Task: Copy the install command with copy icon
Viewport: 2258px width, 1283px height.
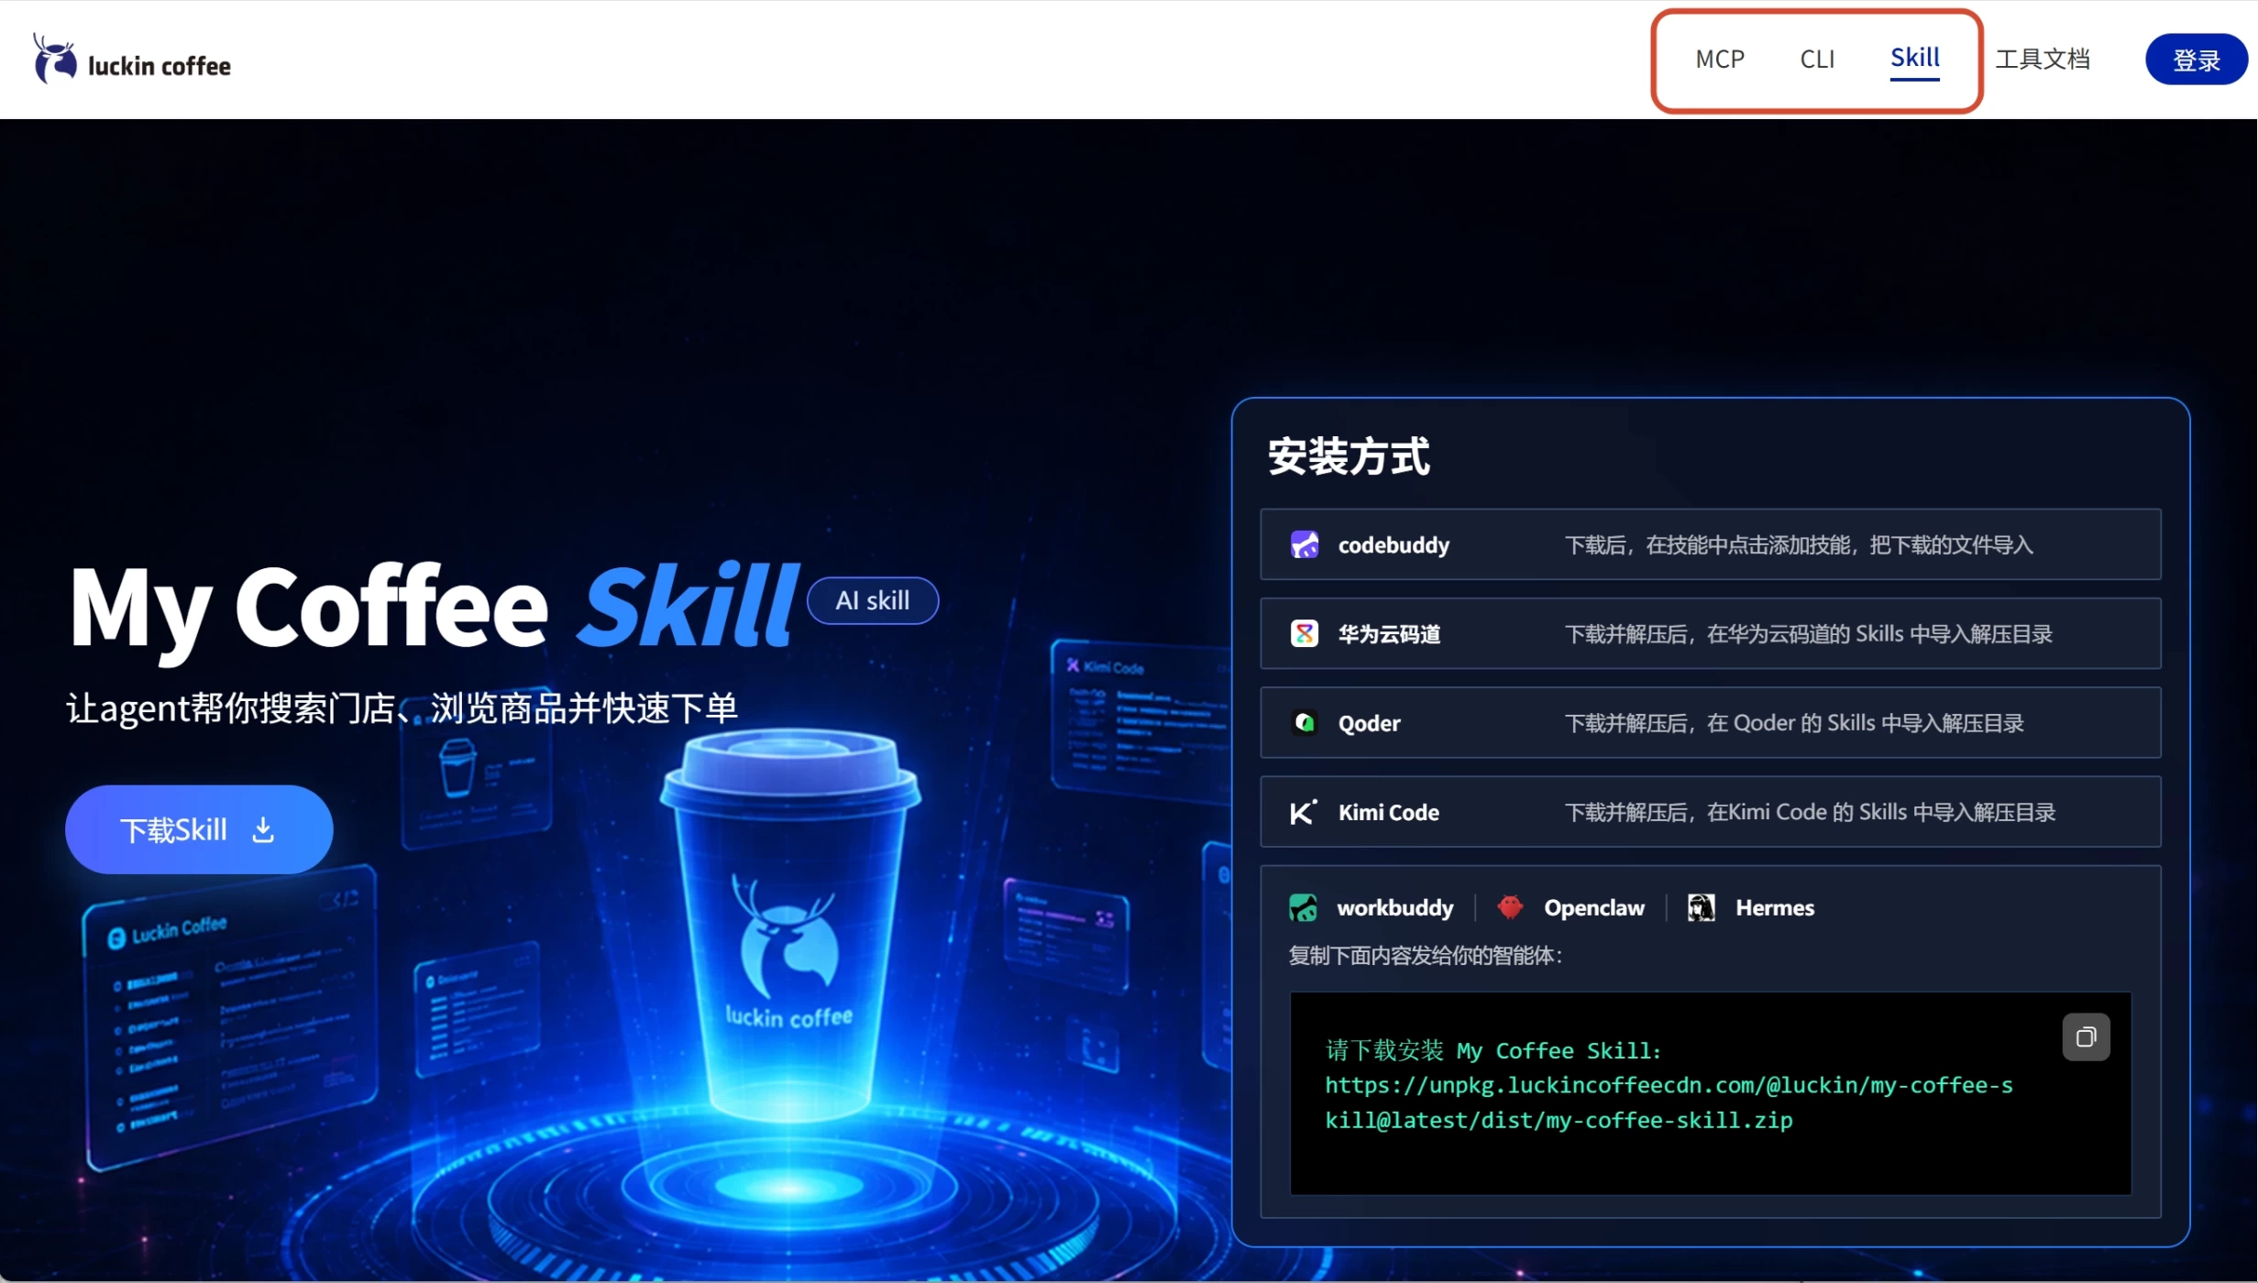Action: pyautogui.click(x=2086, y=1037)
